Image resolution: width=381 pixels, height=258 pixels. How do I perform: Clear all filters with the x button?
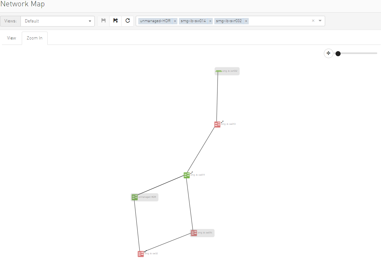pyautogui.click(x=313, y=21)
